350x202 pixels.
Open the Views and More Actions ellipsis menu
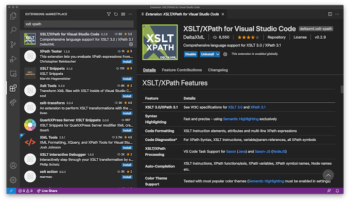[x=130, y=14]
